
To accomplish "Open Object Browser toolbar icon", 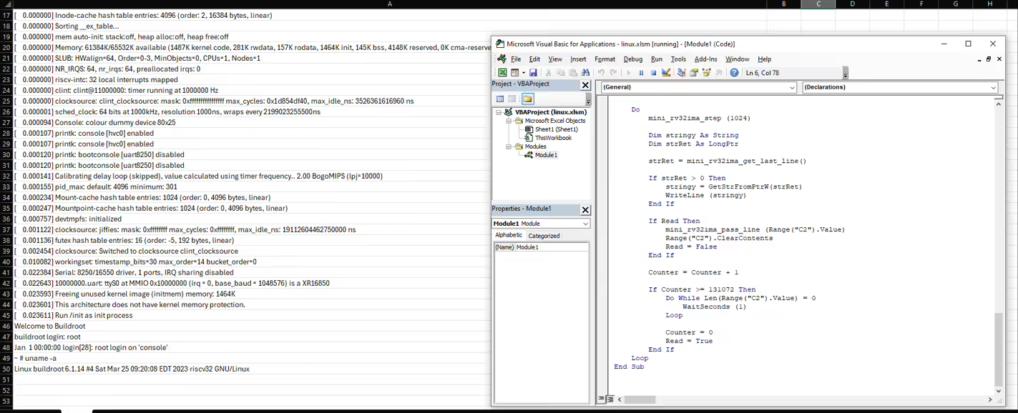I will tap(707, 73).
